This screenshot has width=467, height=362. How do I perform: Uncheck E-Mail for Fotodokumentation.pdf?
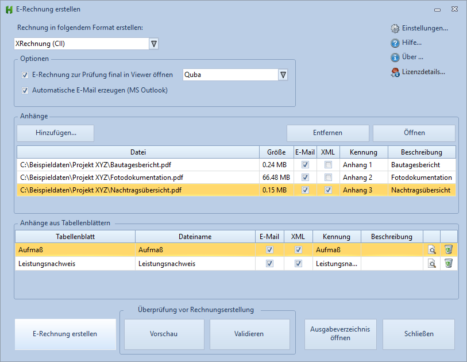(305, 178)
